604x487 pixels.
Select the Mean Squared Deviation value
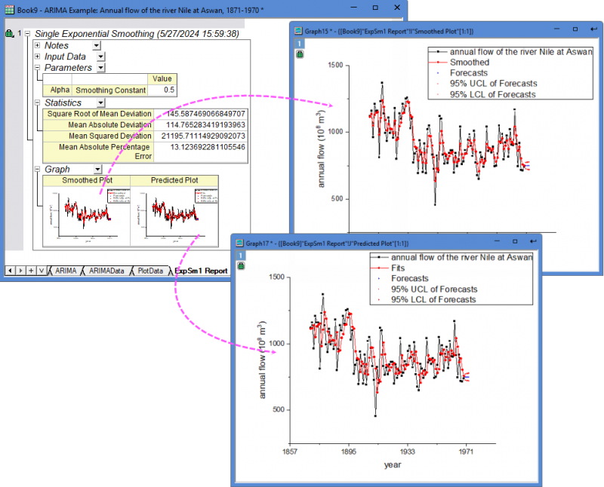point(201,136)
